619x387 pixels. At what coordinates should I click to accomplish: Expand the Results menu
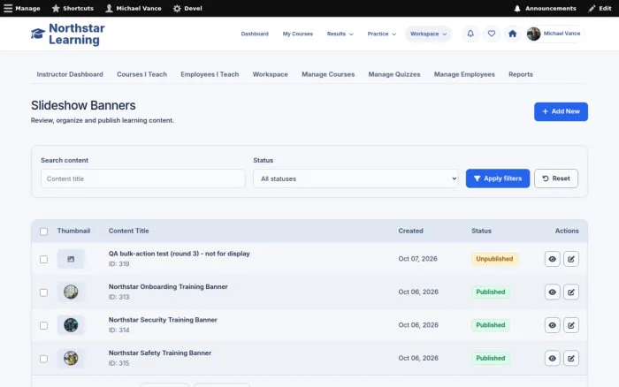click(x=340, y=34)
